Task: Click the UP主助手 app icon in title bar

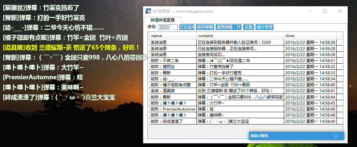Action: [x=148, y=11]
